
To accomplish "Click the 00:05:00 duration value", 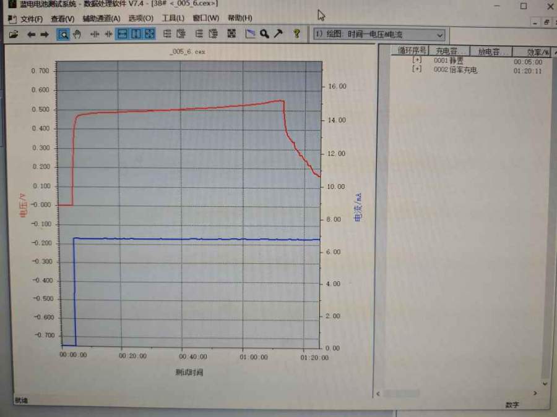I will coord(528,62).
